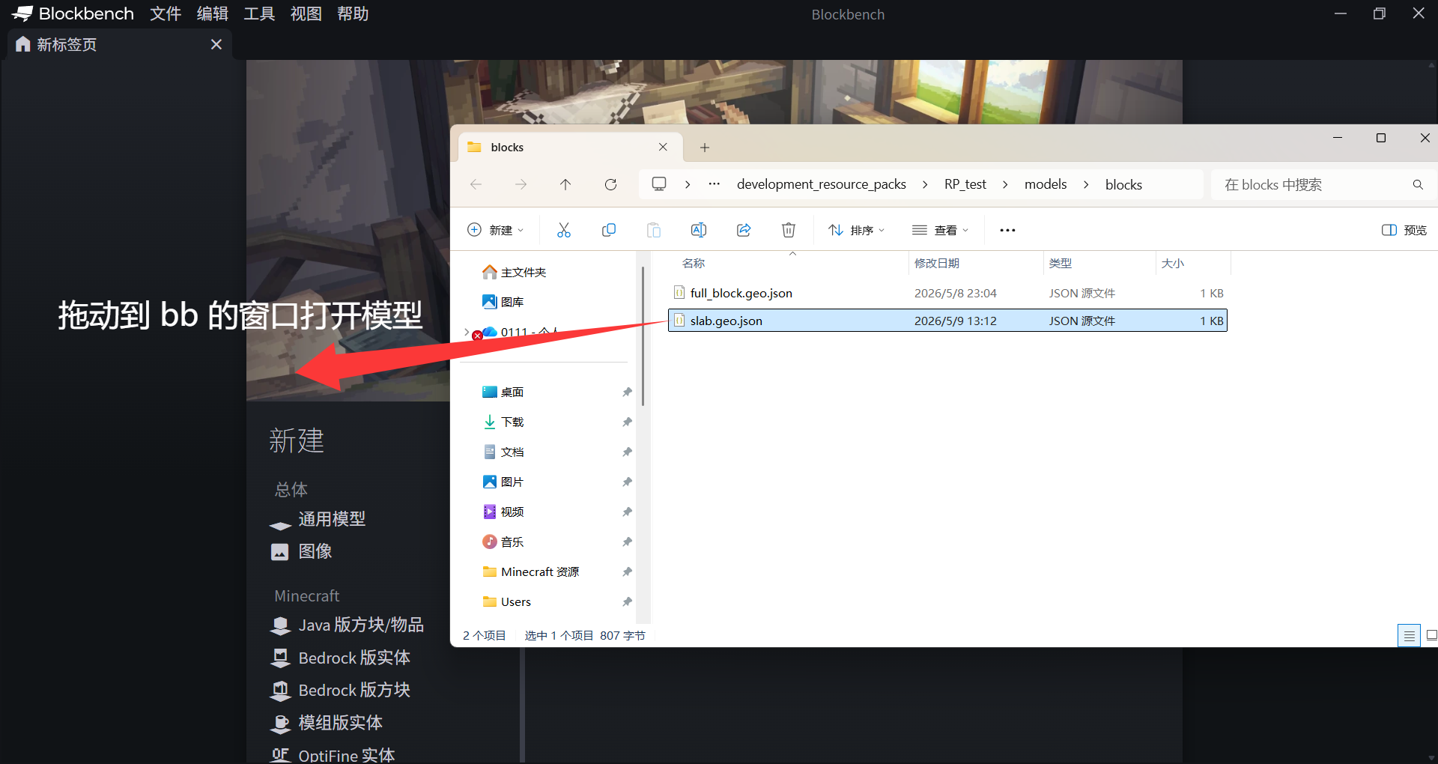The height and width of the screenshot is (764, 1438).
Task: Select full_block.geo.json file
Action: pyautogui.click(x=947, y=293)
